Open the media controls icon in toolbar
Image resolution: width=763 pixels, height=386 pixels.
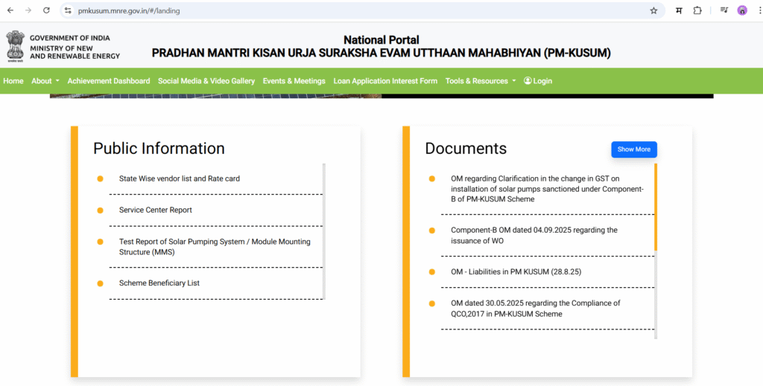click(724, 10)
